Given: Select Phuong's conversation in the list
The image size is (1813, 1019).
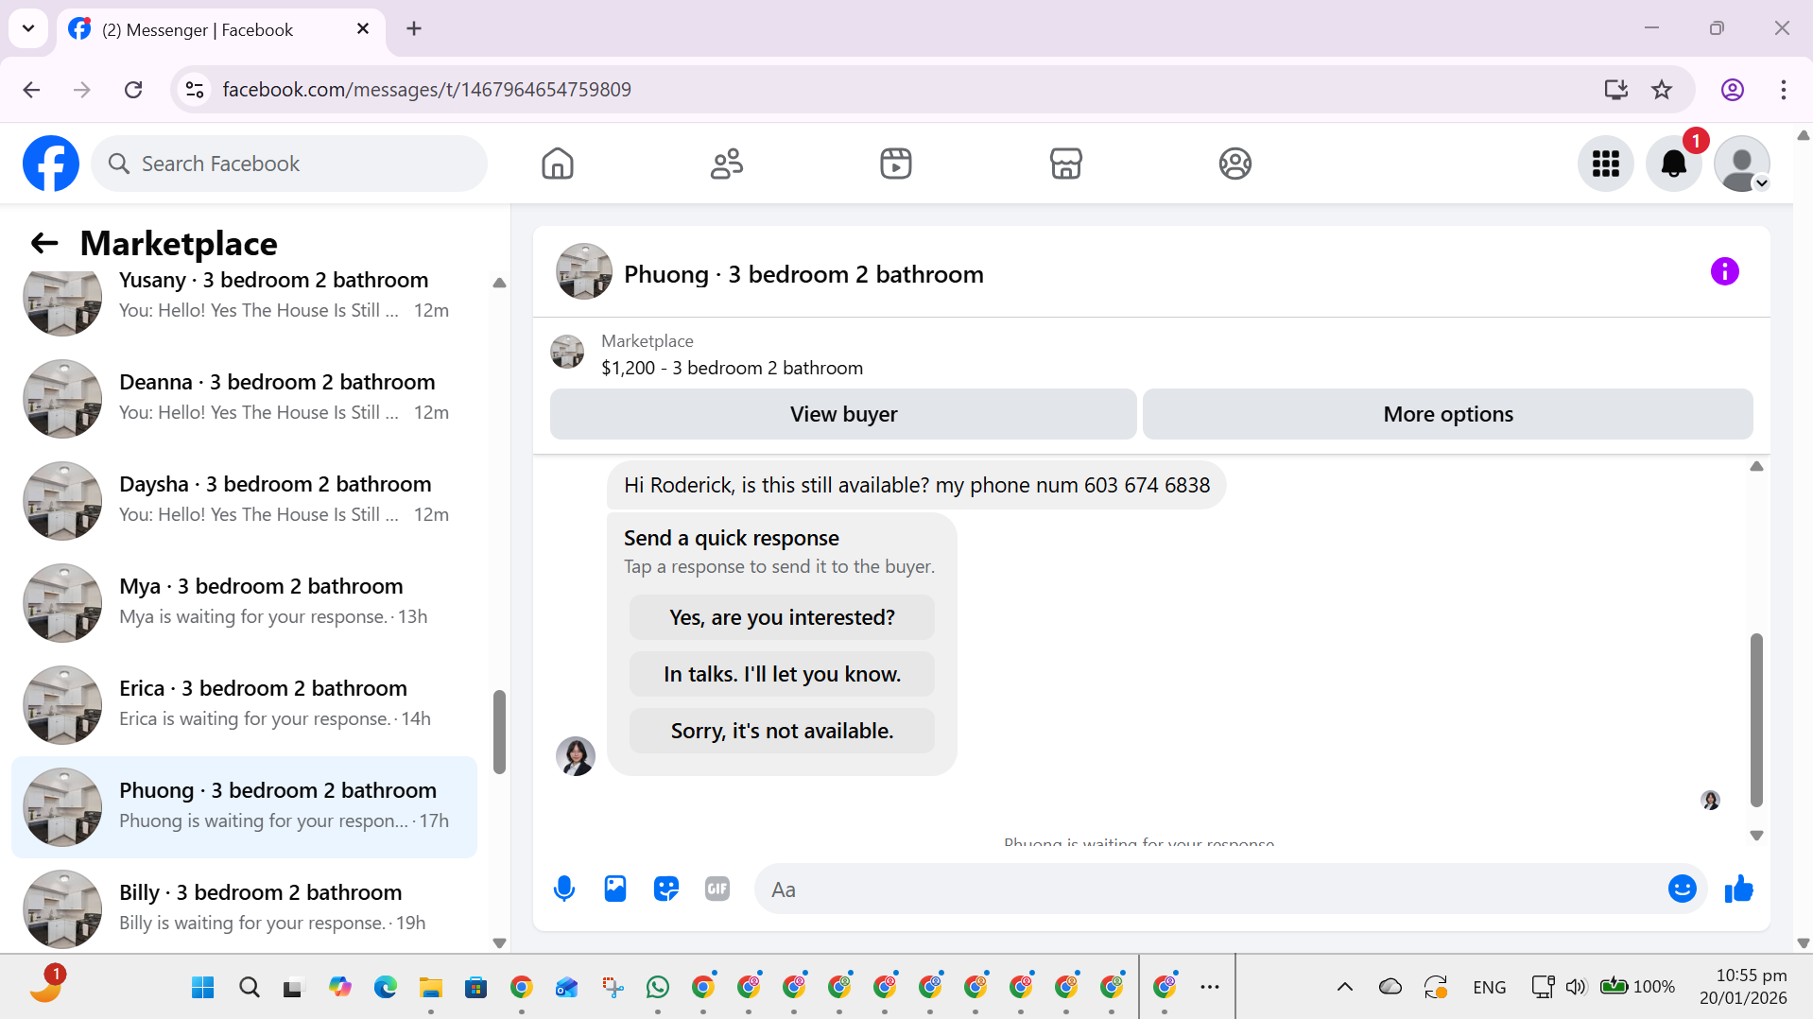Looking at the screenshot, I should (x=244, y=806).
